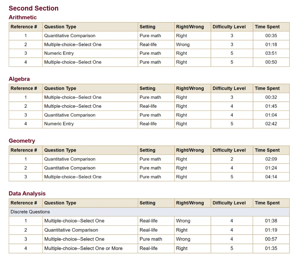Image resolution: width=295 pixels, height=266 pixels.
Task: Click Numeric Entry in the Algebra table
Action: pyautogui.click(x=59, y=124)
